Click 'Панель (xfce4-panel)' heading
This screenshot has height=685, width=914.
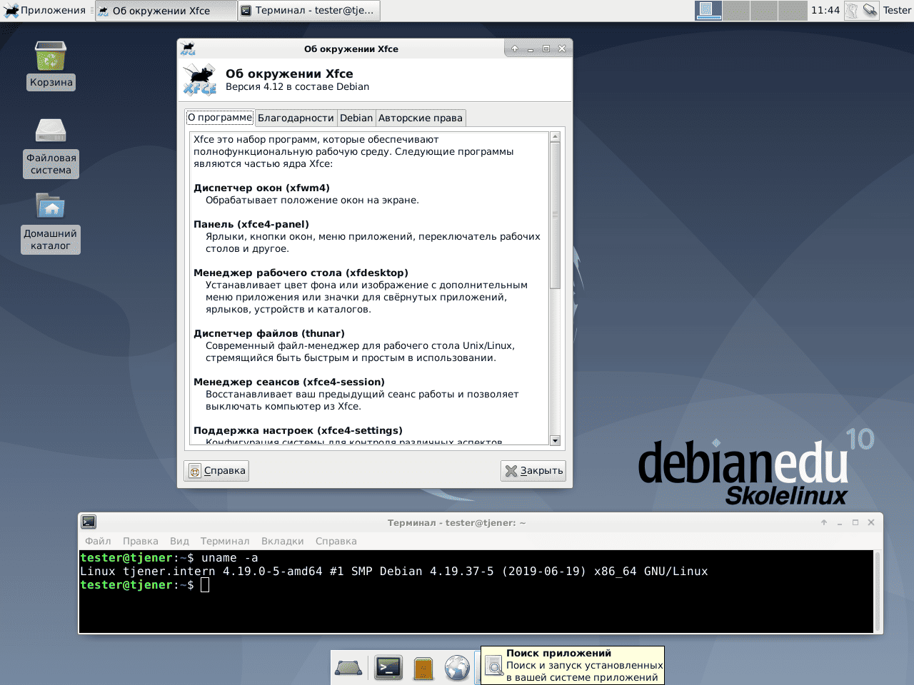(251, 224)
